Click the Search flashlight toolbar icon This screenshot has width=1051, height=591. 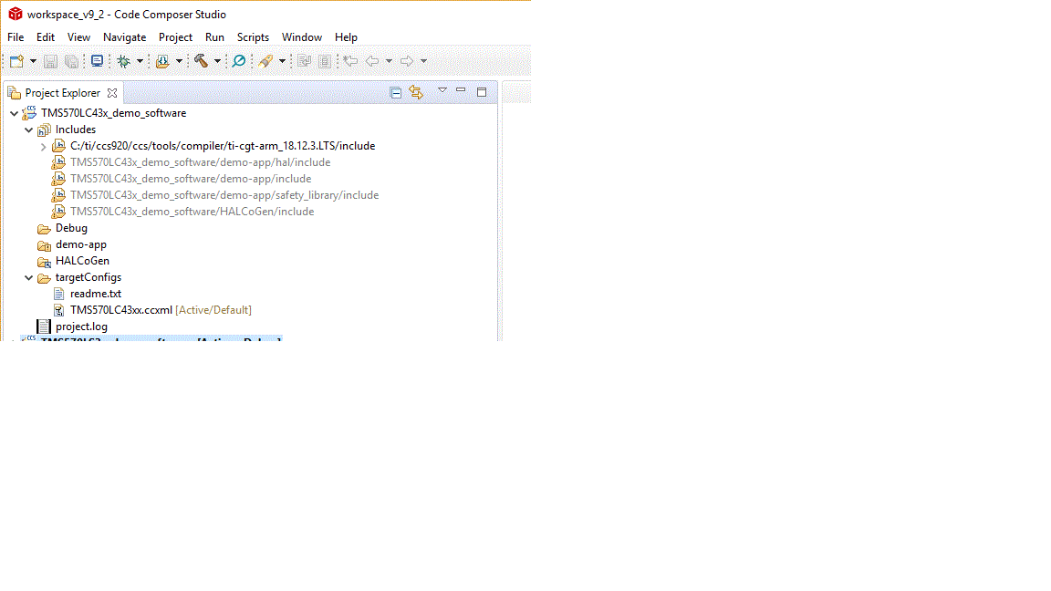(x=265, y=62)
